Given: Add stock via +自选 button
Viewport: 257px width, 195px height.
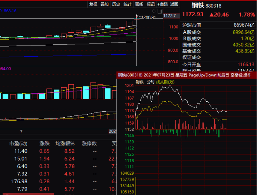Looking at the screenshot, I should (x=162, y=4).
